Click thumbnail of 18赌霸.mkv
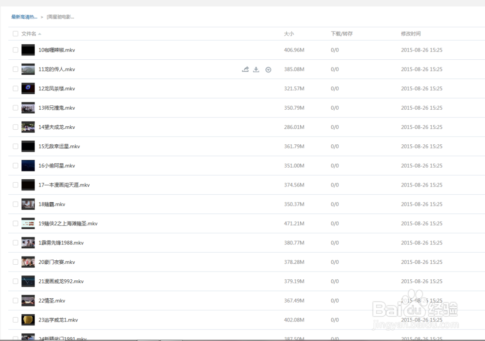Screen dimensions: 485x341 [x=28, y=204]
